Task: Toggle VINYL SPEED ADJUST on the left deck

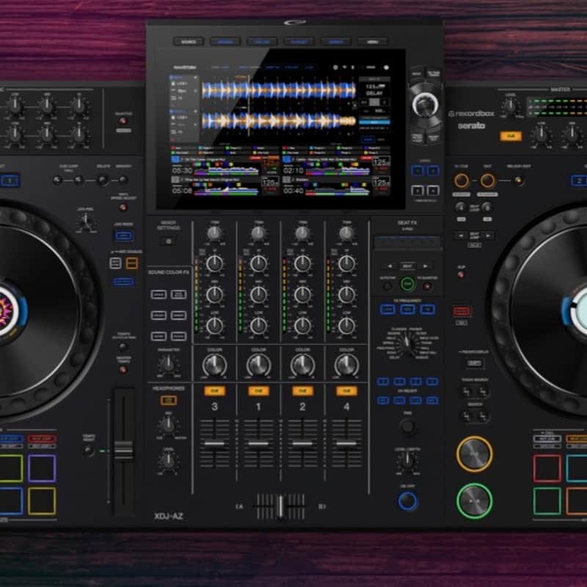Action: [x=124, y=208]
